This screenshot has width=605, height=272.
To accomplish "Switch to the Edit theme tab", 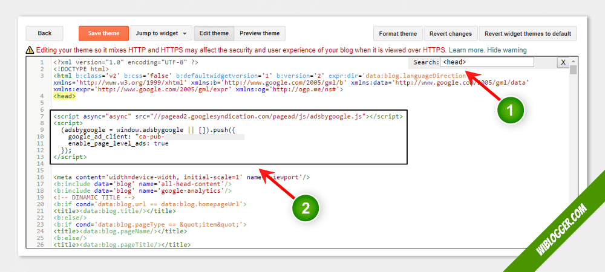I will (214, 33).
